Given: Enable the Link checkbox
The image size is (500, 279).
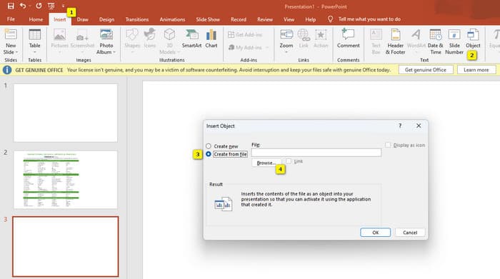Looking at the screenshot, I should (289, 161).
